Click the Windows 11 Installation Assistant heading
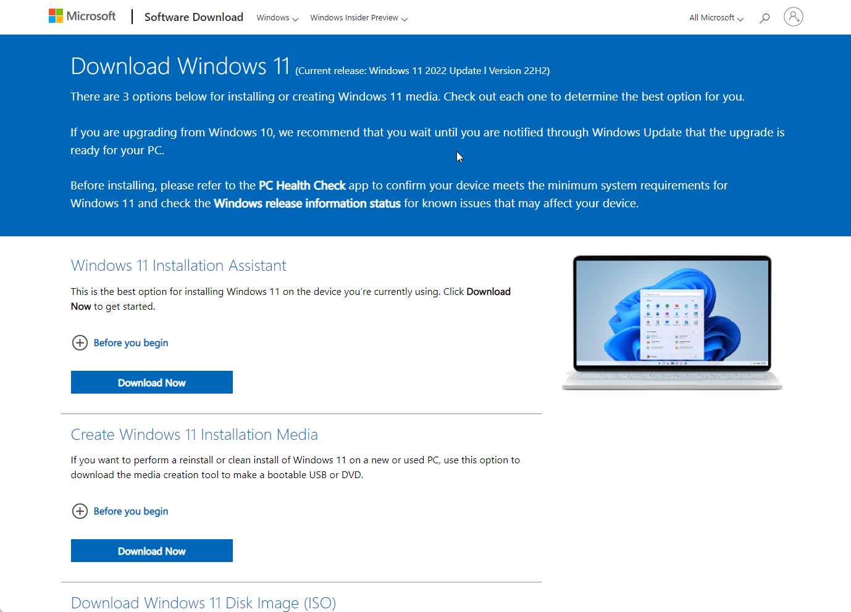Image resolution: width=851 pixels, height=612 pixels. [x=178, y=266]
